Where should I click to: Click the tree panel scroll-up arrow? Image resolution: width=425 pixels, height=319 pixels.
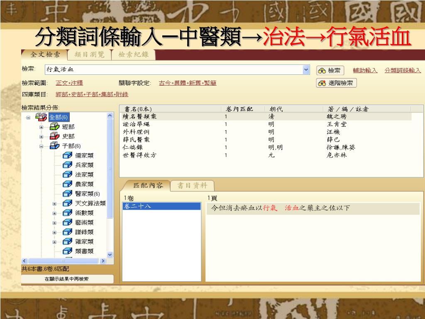(110, 115)
